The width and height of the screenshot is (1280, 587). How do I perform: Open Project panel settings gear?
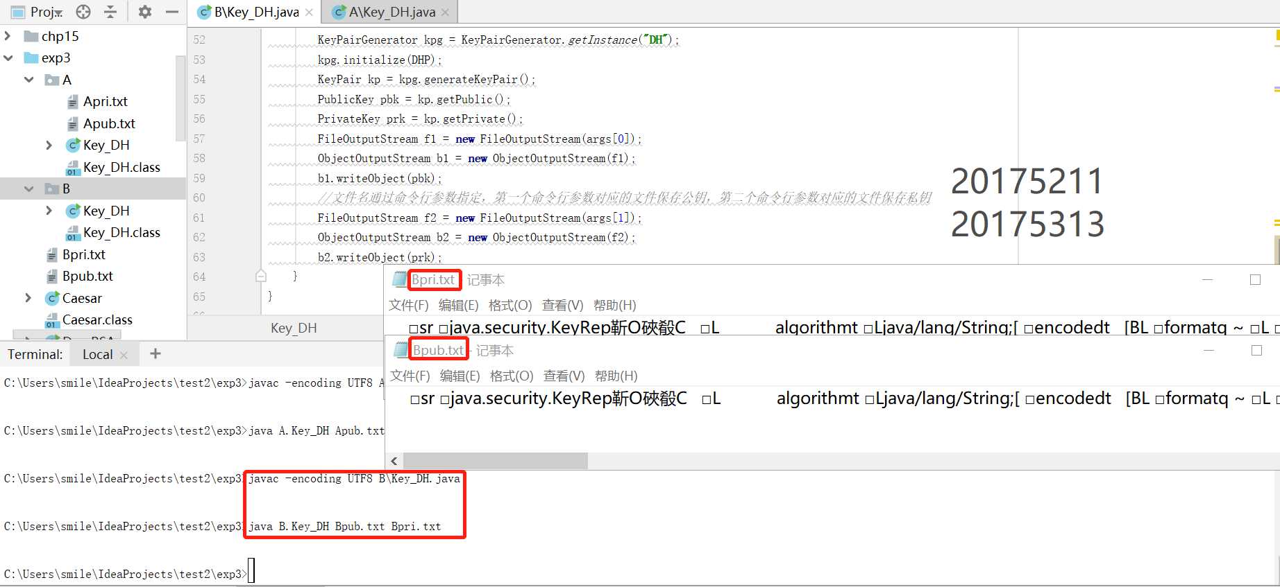[145, 12]
